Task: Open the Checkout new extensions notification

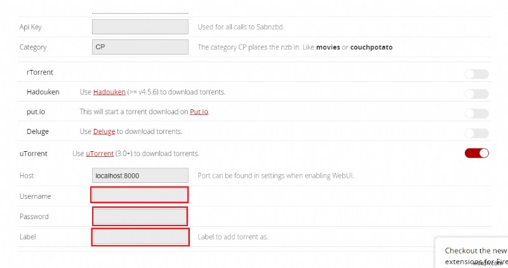Action: point(475,255)
